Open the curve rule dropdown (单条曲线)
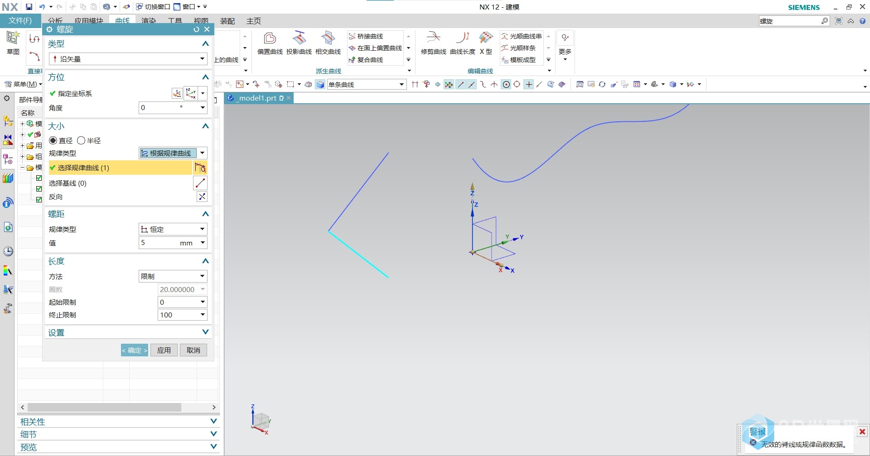Viewport: 870px width, 456px height. [367, 84]
